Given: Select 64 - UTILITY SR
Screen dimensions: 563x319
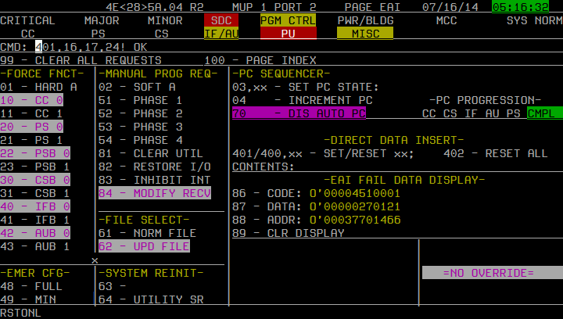Looking at the screenshot, I should (x=151, y=299).
